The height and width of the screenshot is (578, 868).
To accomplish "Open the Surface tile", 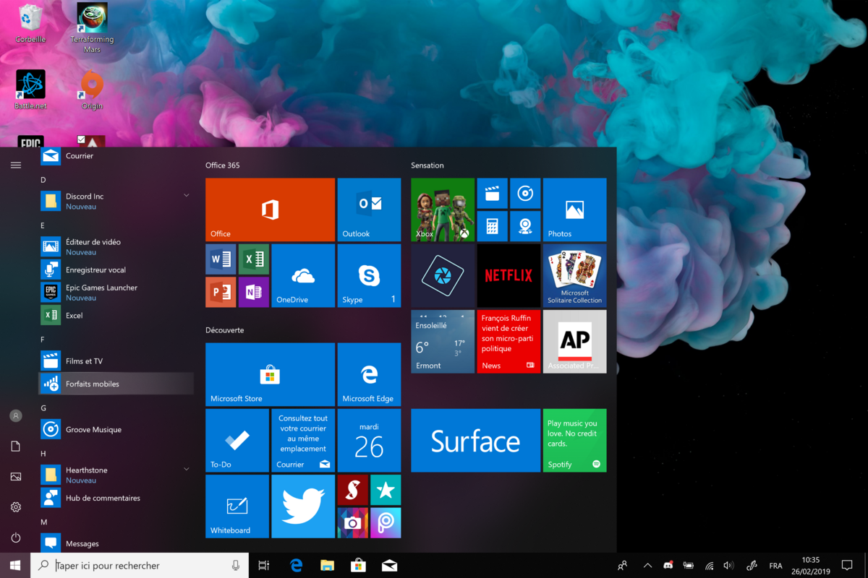I will click(475, 440).
